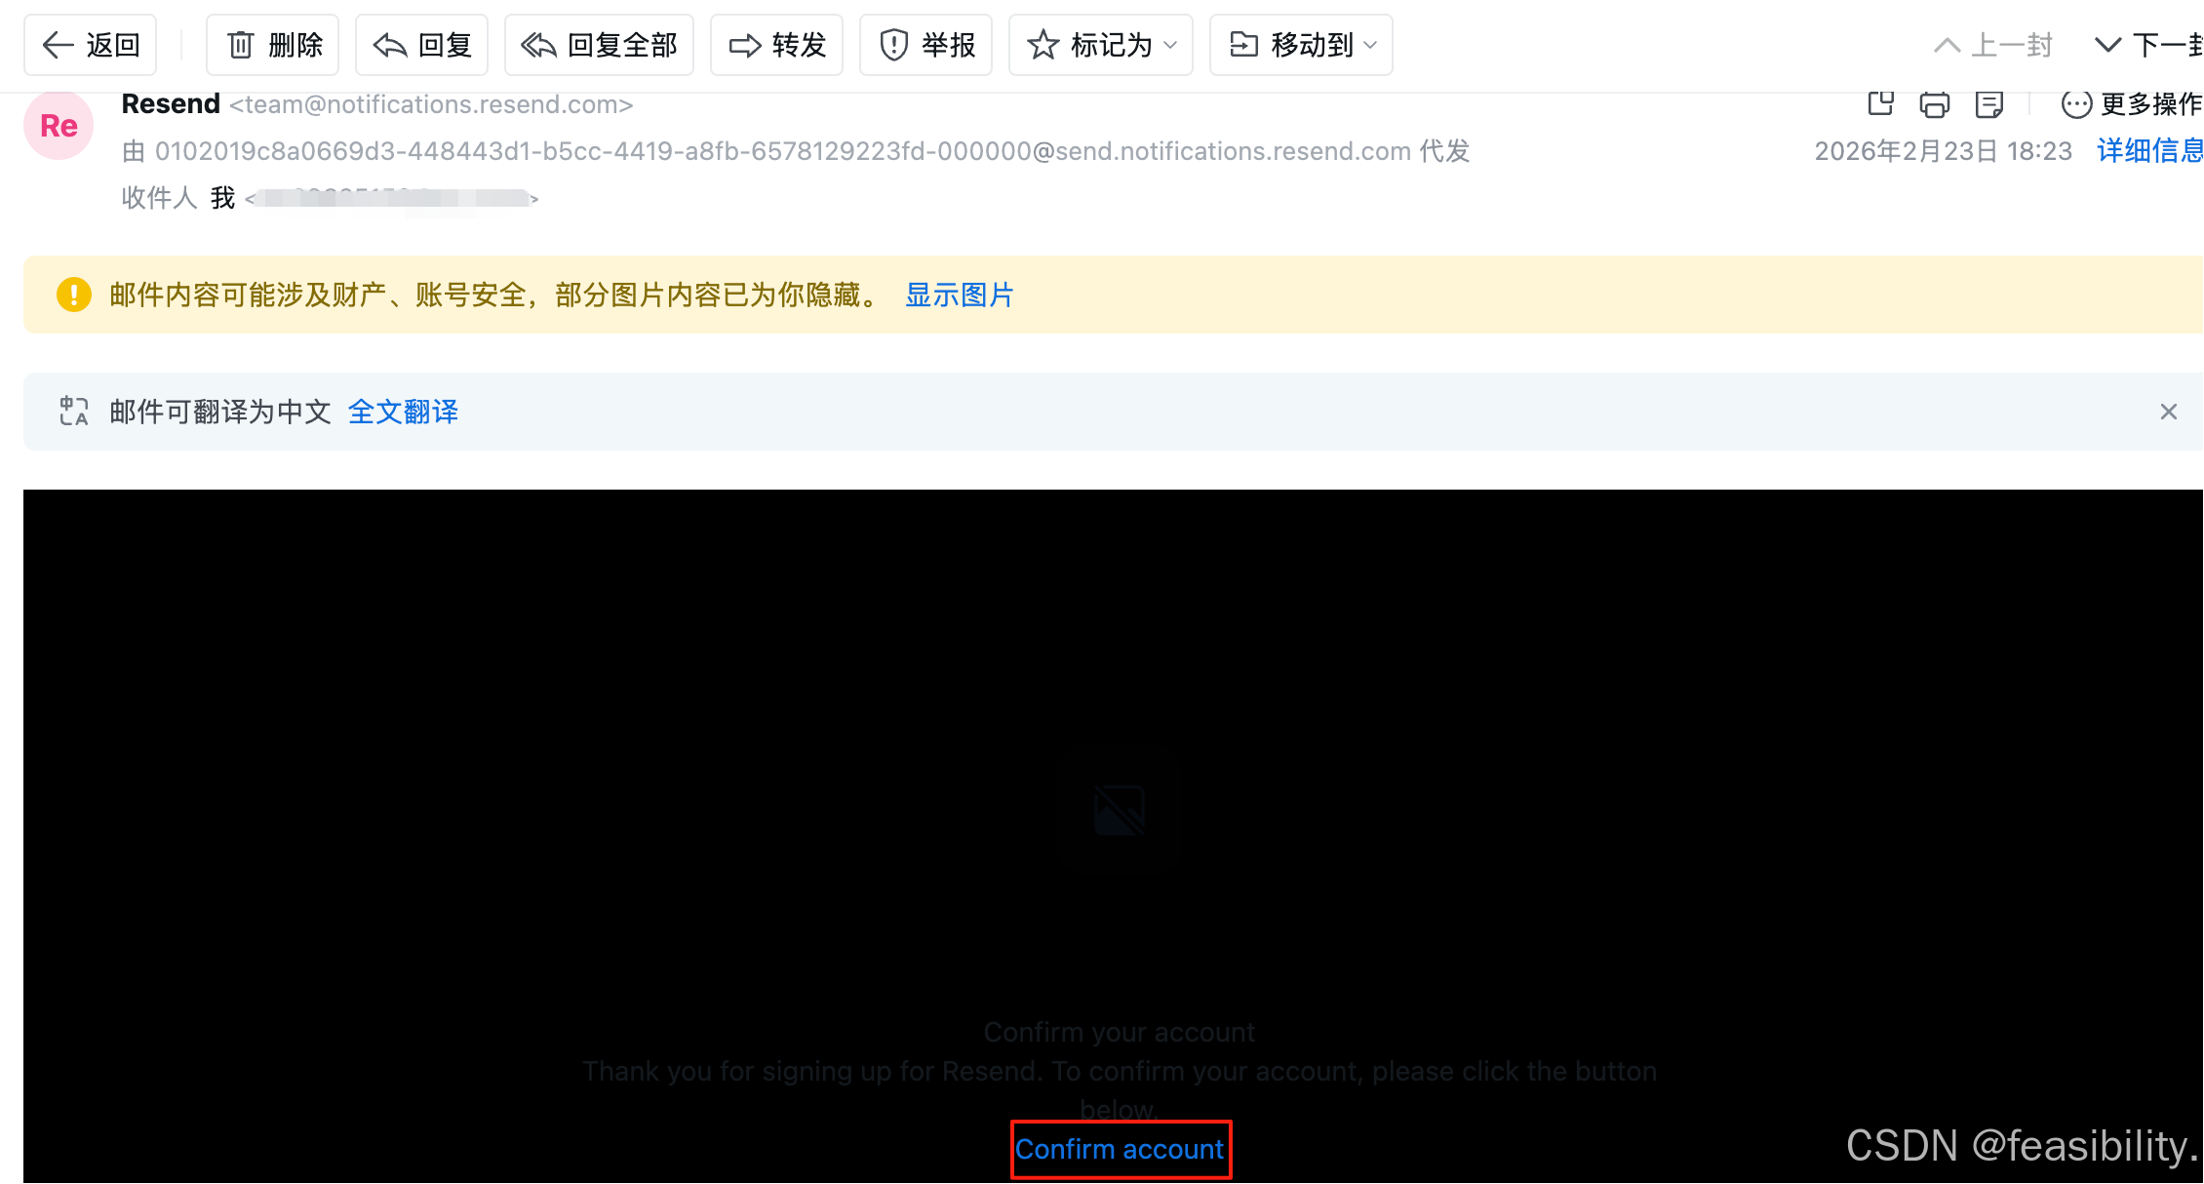Click the print email icon
The image size is (2204, 1184).
point(1934,103)
